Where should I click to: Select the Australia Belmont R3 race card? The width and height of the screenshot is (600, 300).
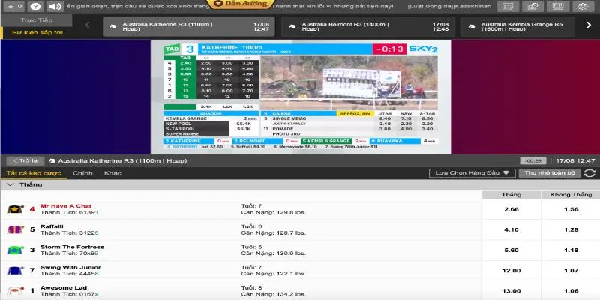pos(368,26)
